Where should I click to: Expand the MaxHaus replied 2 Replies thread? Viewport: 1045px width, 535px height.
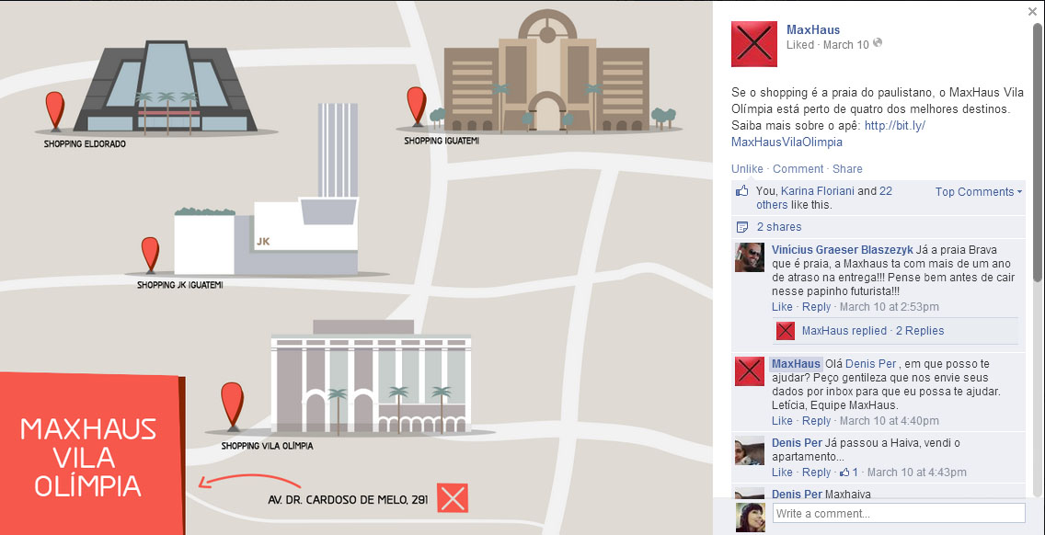872,330
